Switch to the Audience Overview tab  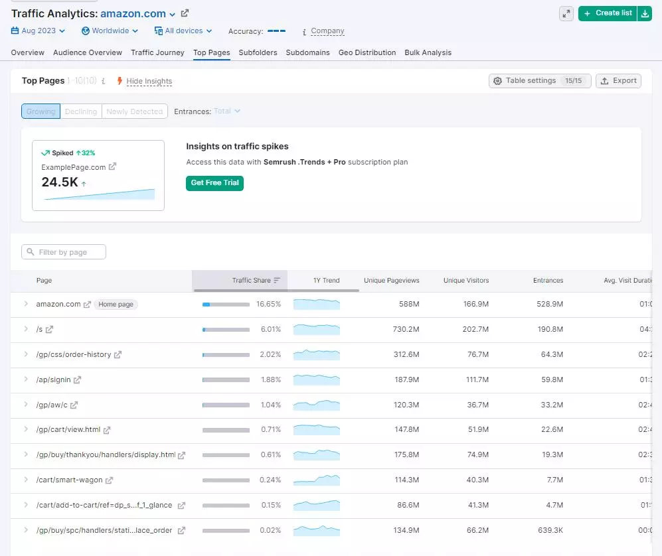pyautogui.click(x=88, y=52)
